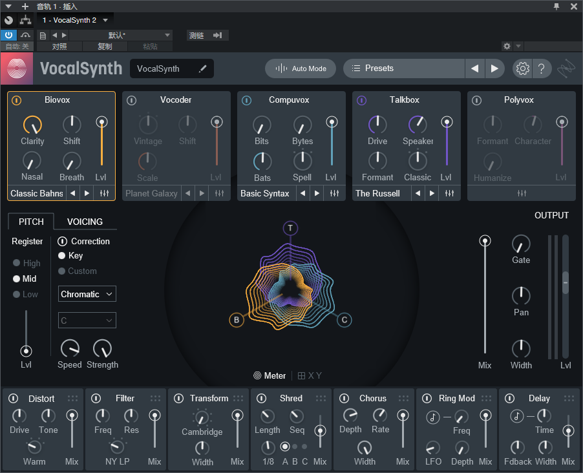
Task: Switch to the VOICING tab
Action: pos(85,222)
